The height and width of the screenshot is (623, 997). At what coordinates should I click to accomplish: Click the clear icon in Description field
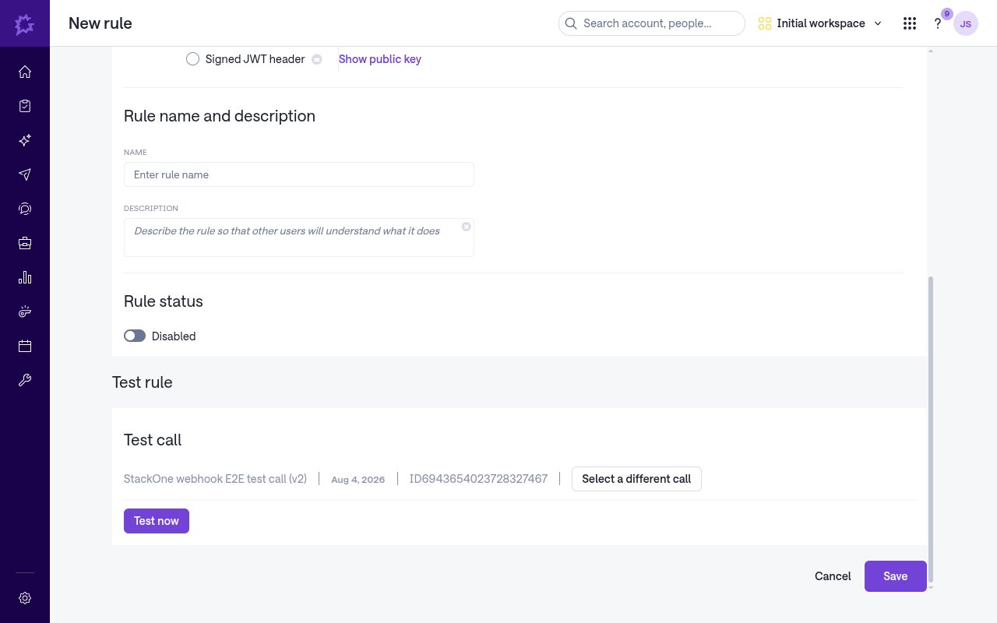[467, 227]
